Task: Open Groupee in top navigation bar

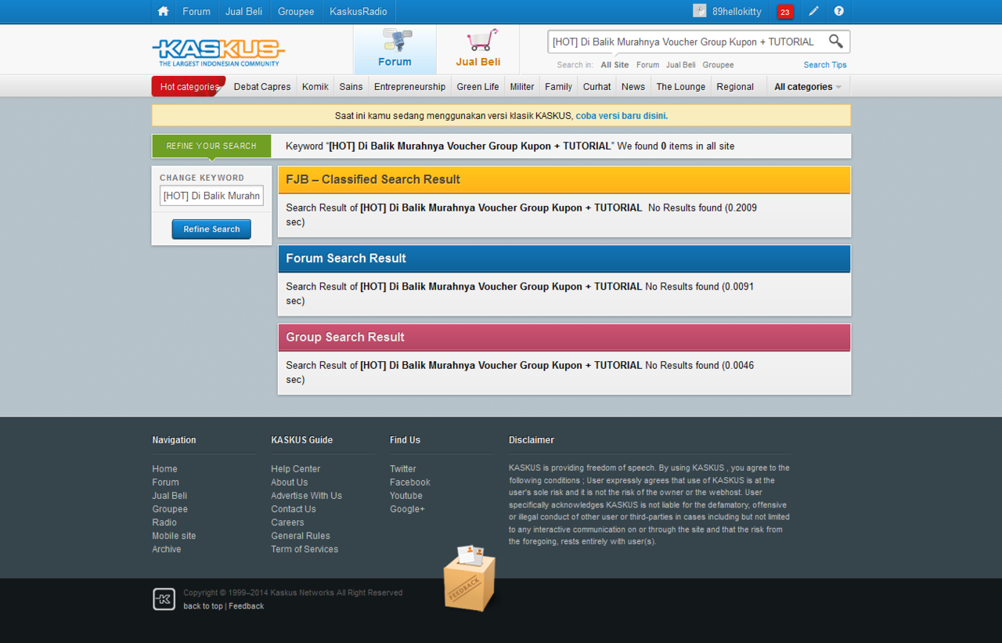Action: coord(296,12)
